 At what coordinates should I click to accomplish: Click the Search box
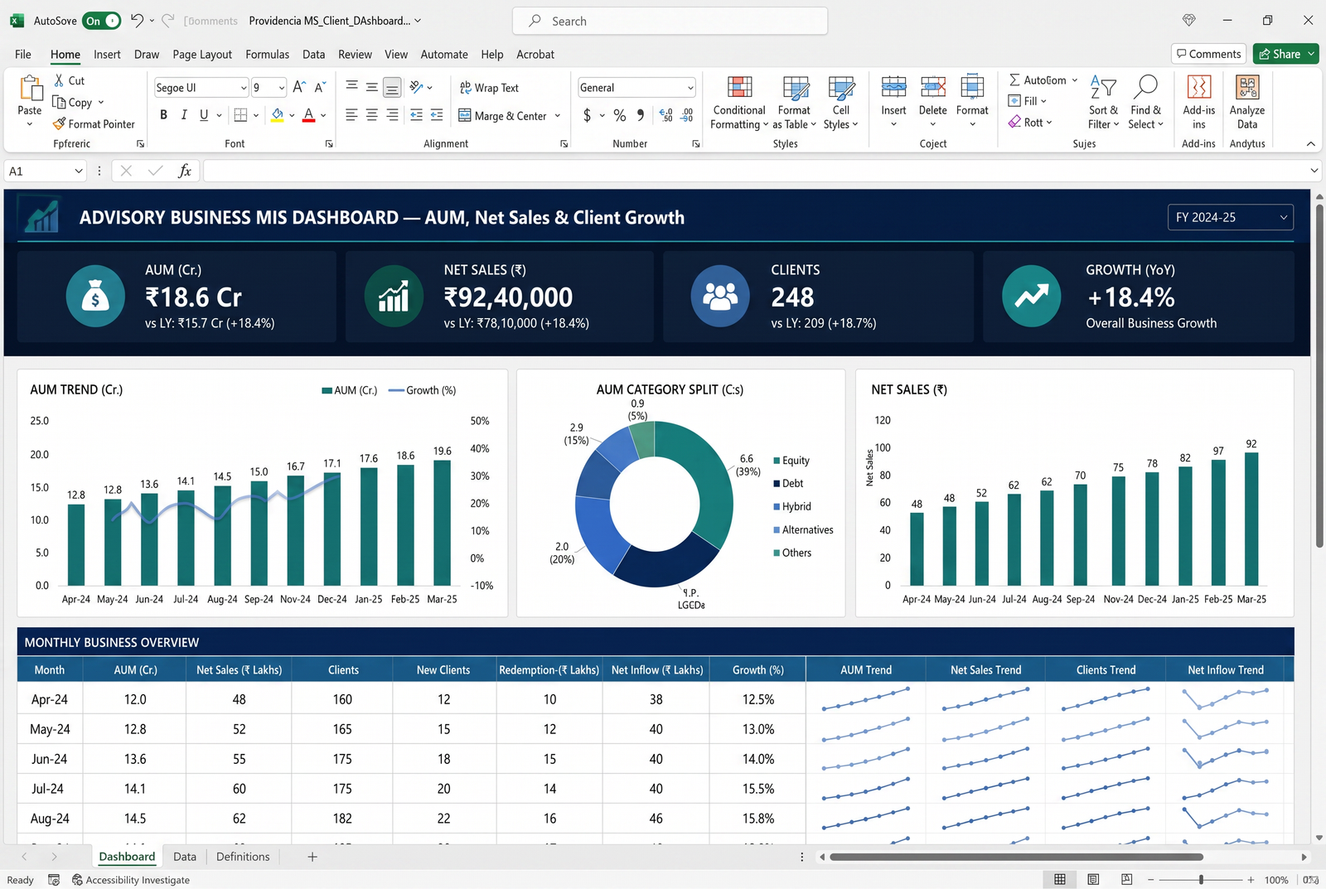click(x=670, y=21)
